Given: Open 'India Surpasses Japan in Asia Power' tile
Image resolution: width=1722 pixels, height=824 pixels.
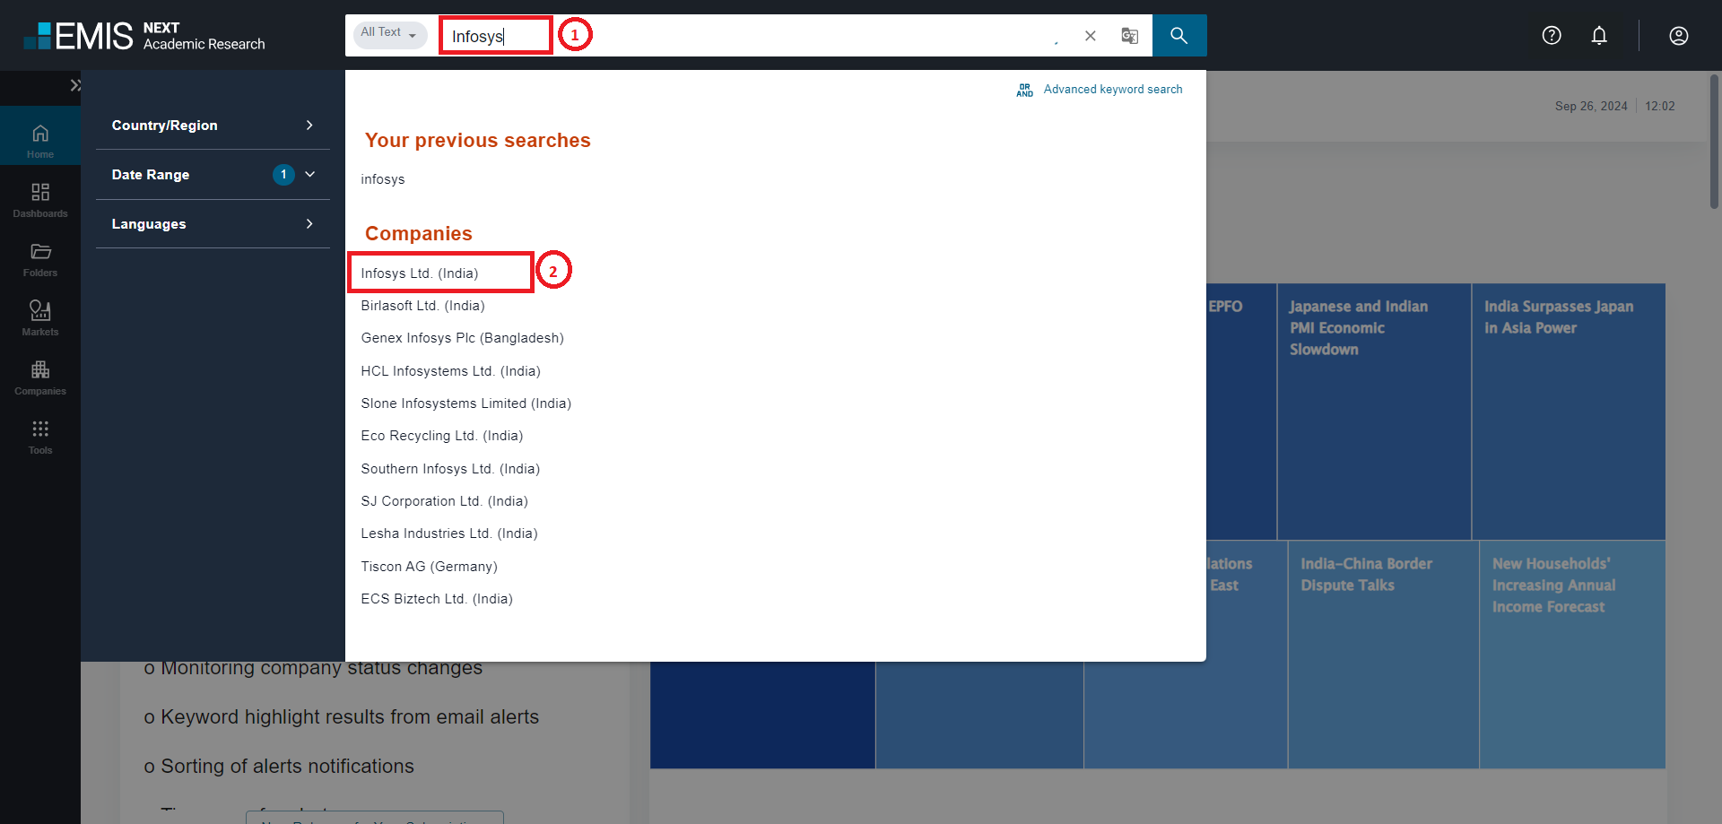Looking at the screenshot, I should coord(1569,412).
